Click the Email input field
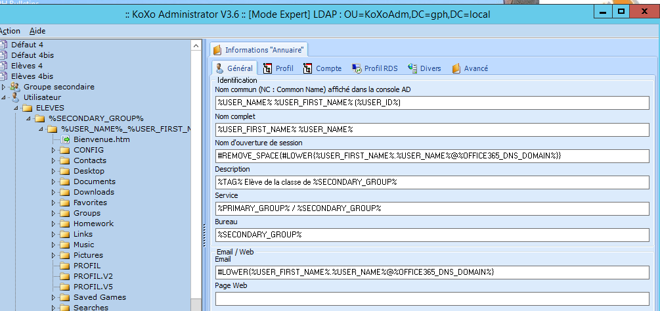Viewport: 660px width, 311px height. 432,272
